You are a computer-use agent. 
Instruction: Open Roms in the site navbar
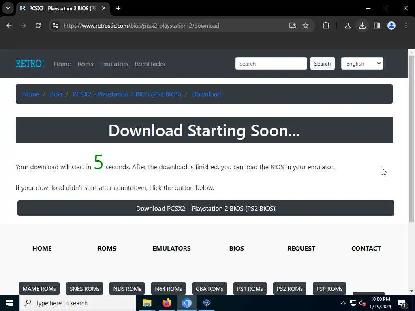point(86,64)
